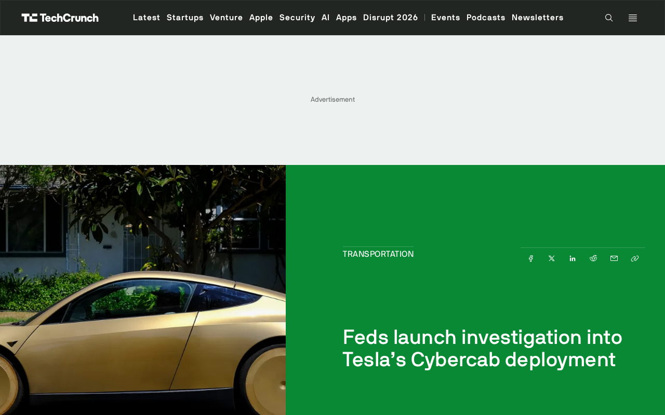Viewport: 665px width, 415px height.
Task: Go to the Latest section
Action: tap(147, 18)
